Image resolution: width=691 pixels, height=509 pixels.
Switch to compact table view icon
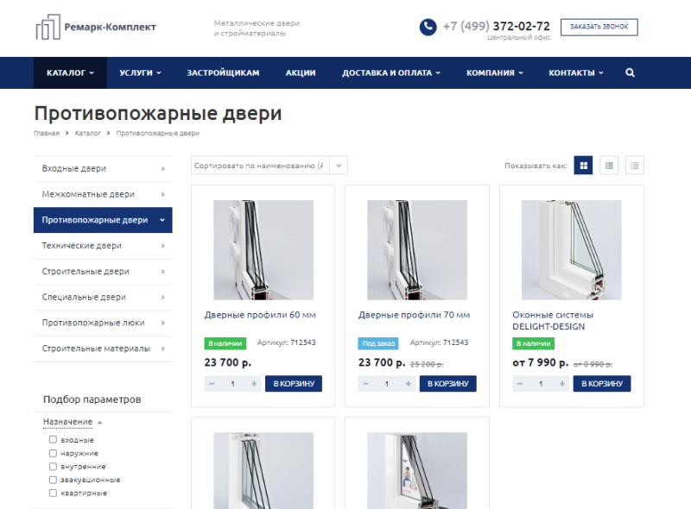click(635, 165)
